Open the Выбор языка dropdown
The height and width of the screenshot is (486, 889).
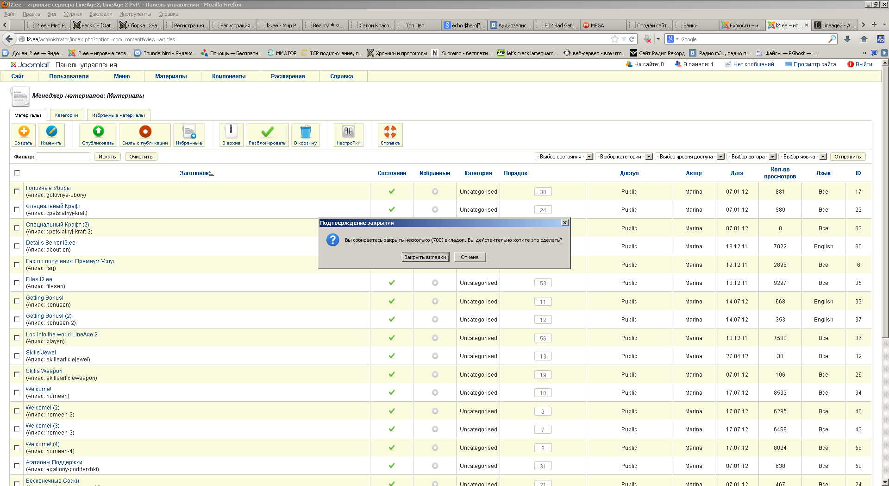coord(803,157)
